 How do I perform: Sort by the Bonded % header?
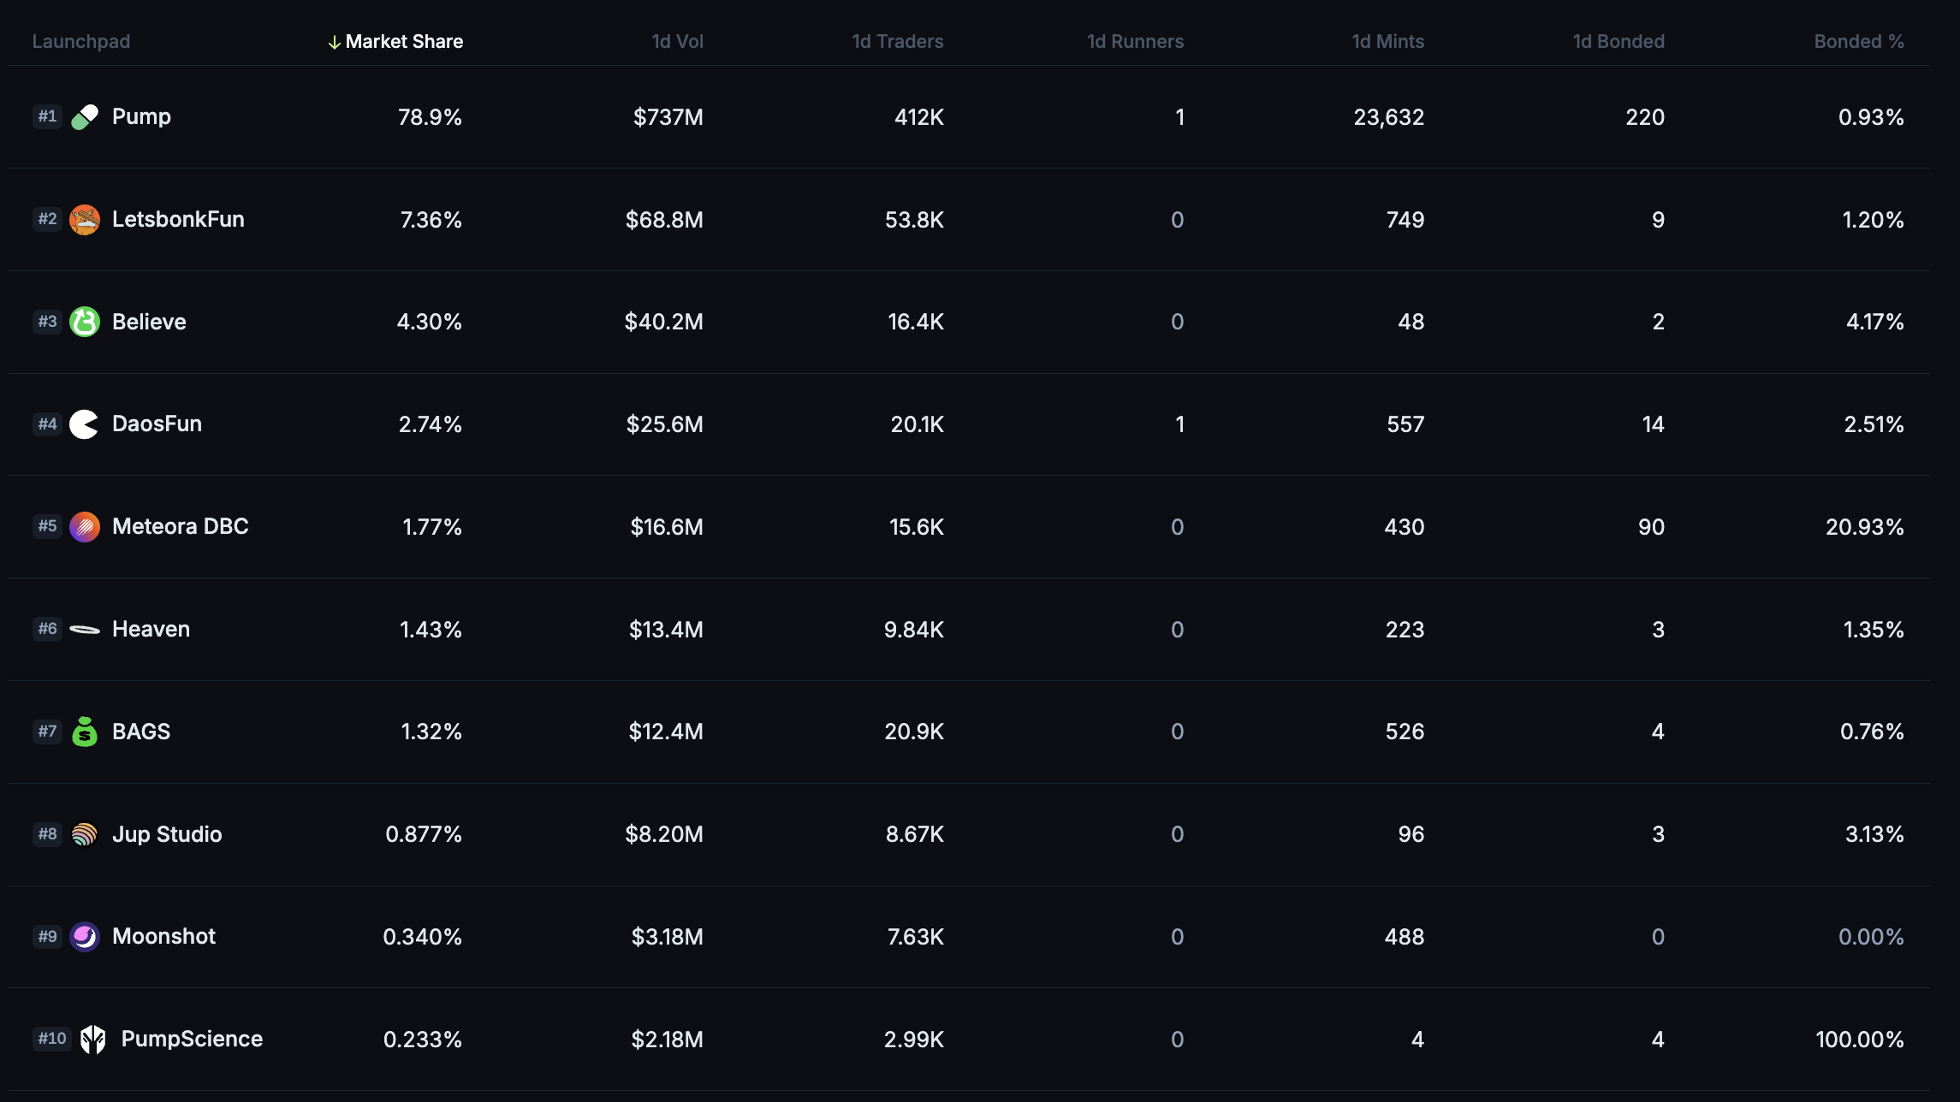1858,42
